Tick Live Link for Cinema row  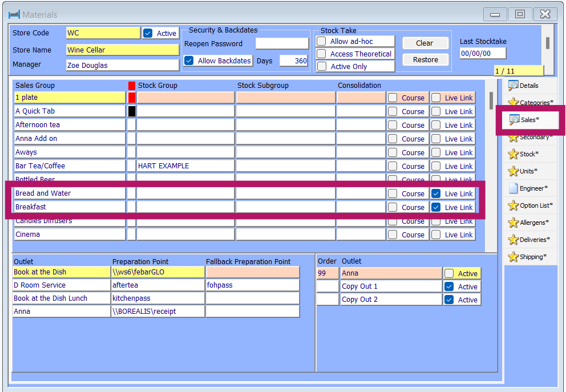tap(436, 235)
